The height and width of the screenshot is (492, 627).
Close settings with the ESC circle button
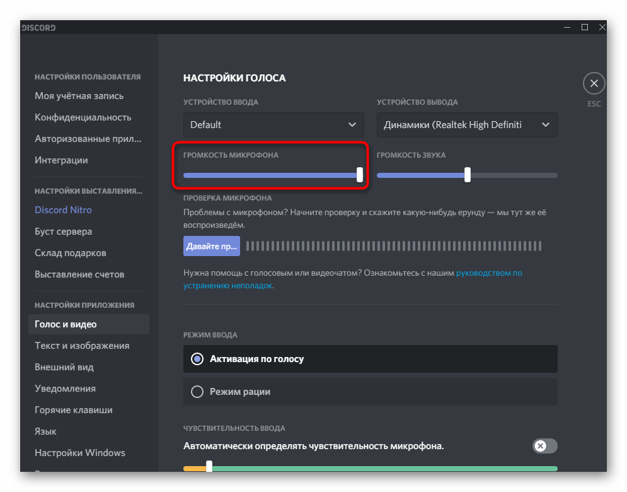(594, 83)
